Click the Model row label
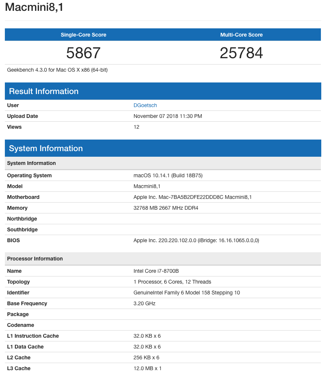Image resolution: width=325 pixels, height=375 pixels. click(15, 186)
